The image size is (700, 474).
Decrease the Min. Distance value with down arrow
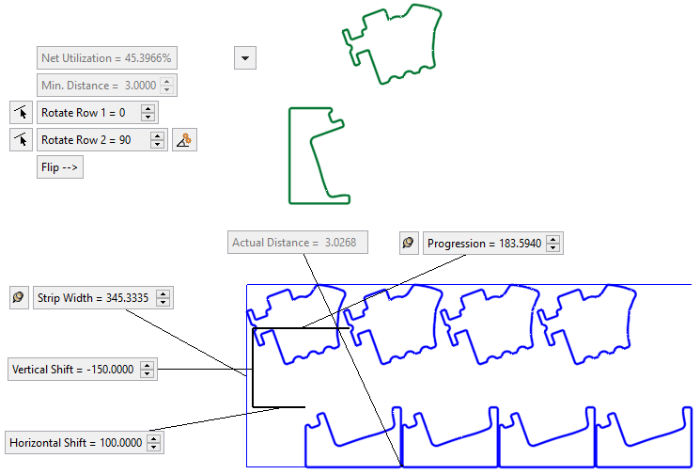167,89
